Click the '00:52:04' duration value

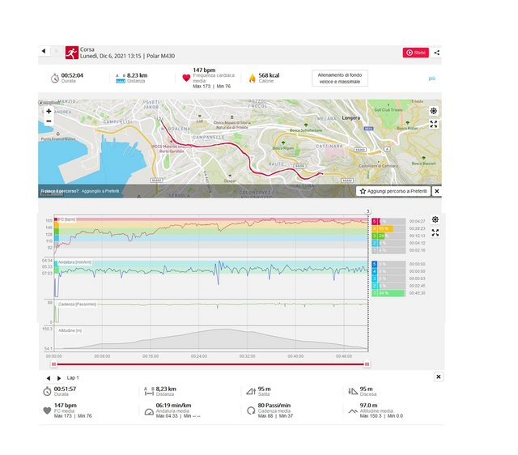point(72,75)
